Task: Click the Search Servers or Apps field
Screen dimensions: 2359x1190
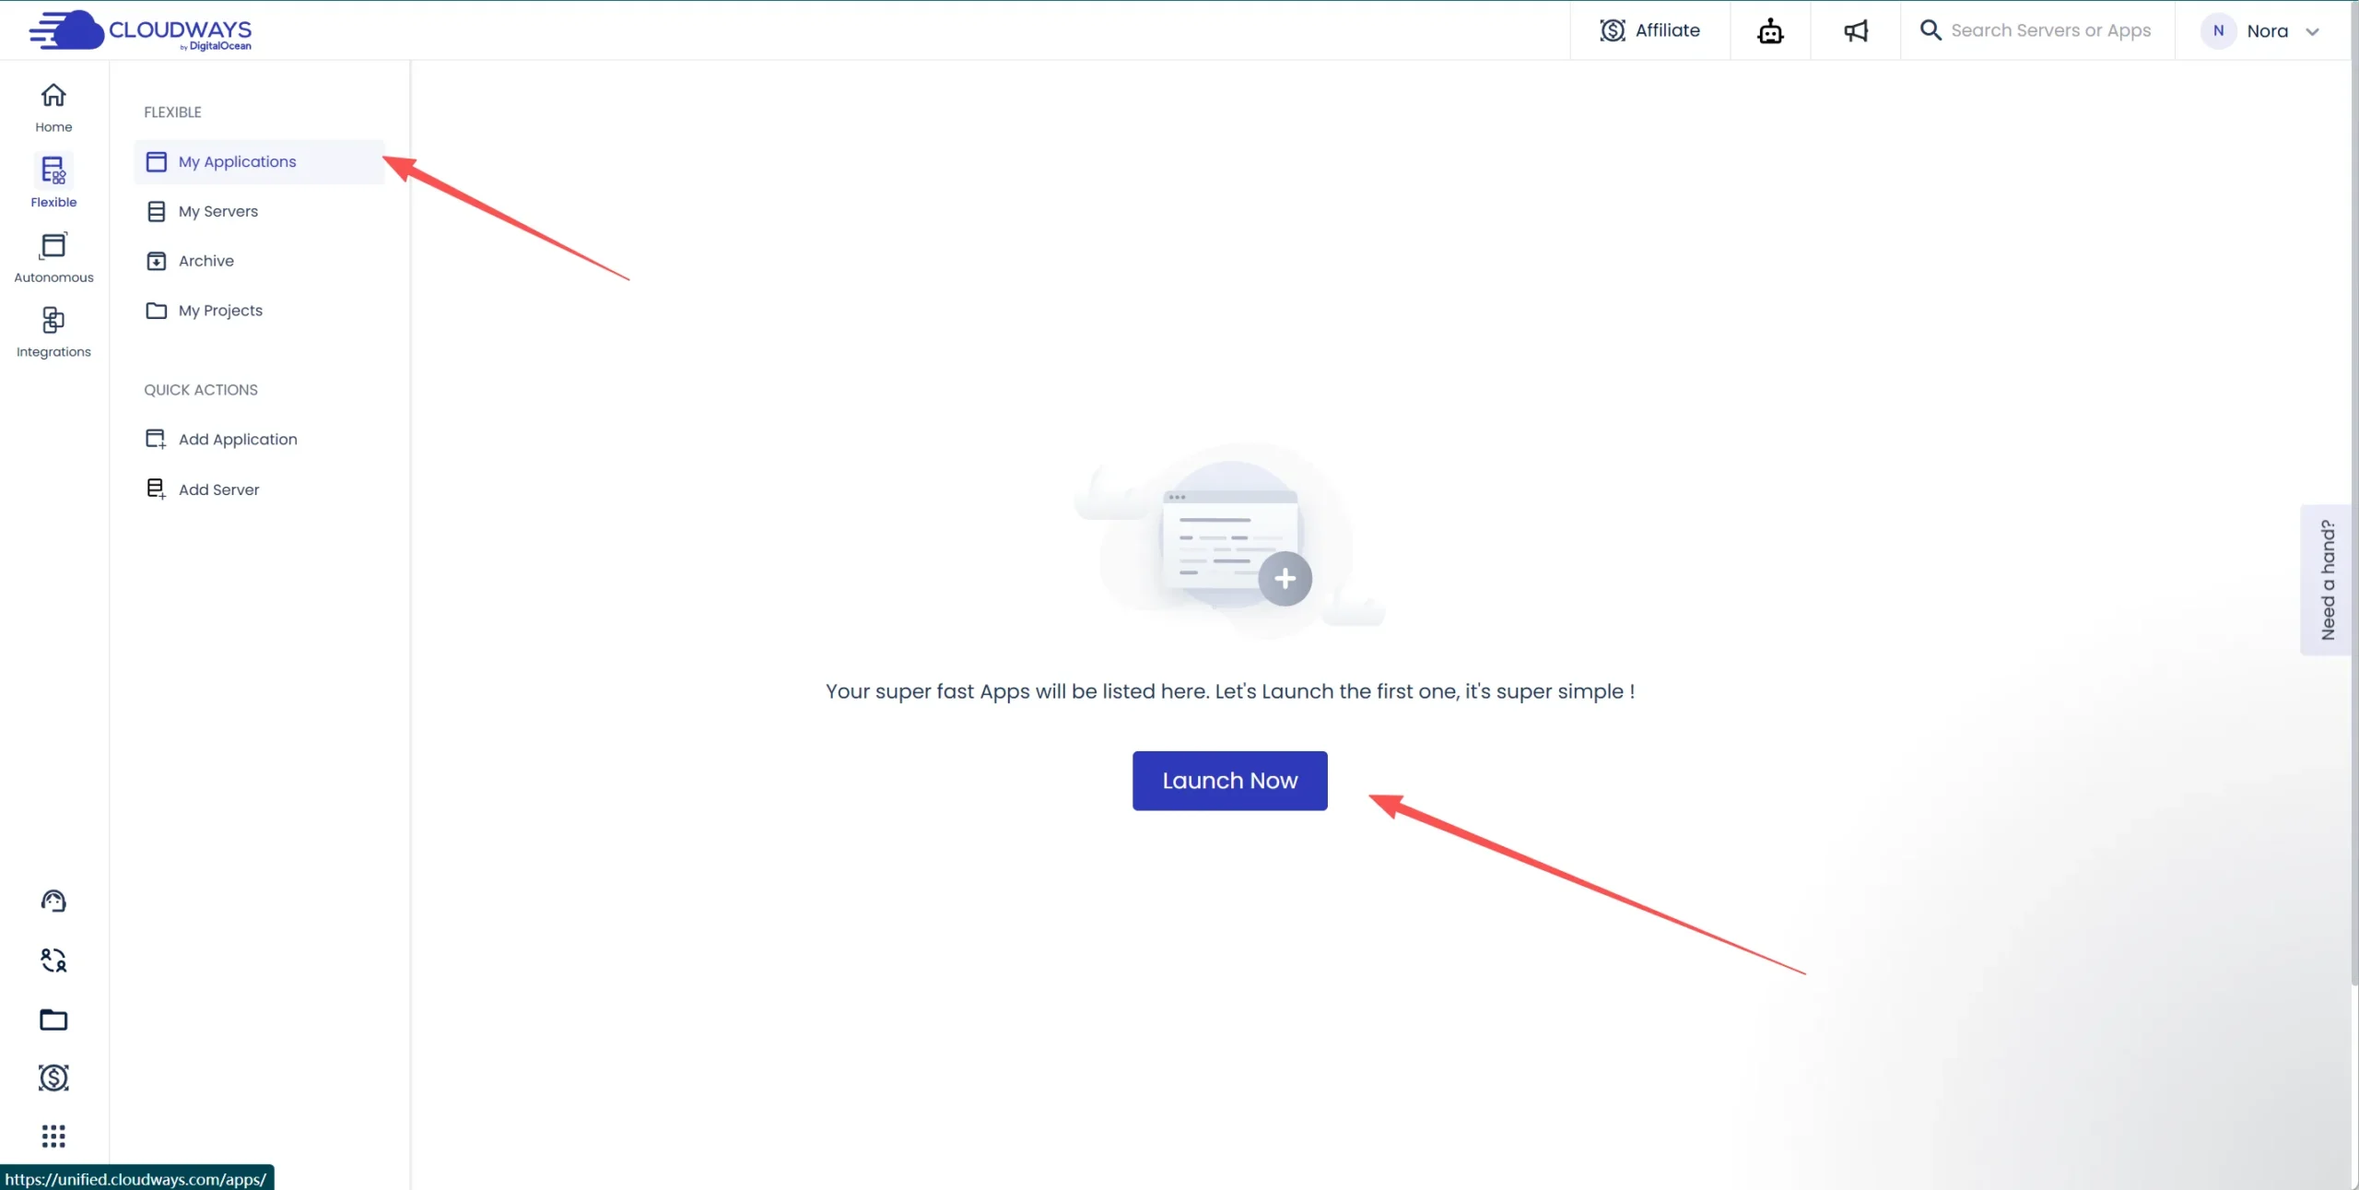Action: (x=2052, y=29)
